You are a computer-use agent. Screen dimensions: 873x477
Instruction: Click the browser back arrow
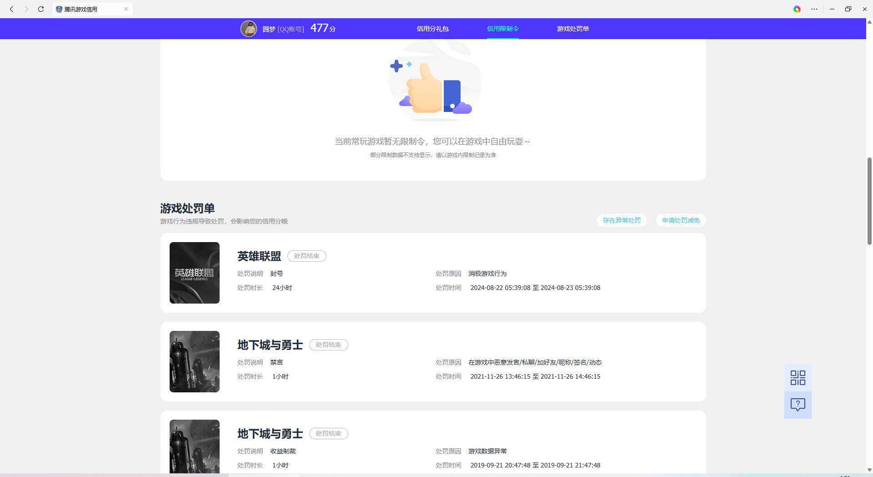tap(12, 9)
